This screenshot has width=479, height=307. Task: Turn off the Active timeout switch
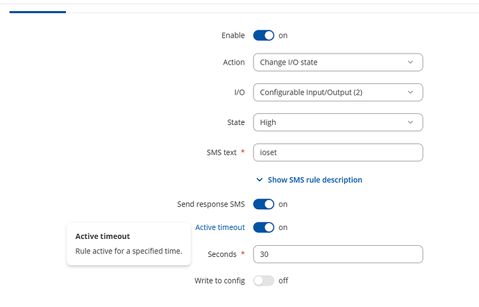pyautogui.click(x=264, y=227)
